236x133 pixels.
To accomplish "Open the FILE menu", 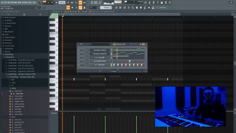I will click(2, 3).
